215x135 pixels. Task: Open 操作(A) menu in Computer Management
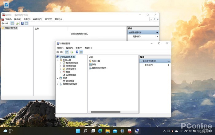coord(69,48)
